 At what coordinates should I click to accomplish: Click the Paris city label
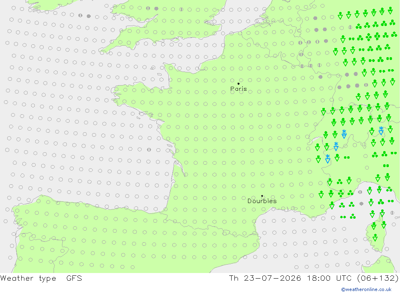click(x=238, y=89)
